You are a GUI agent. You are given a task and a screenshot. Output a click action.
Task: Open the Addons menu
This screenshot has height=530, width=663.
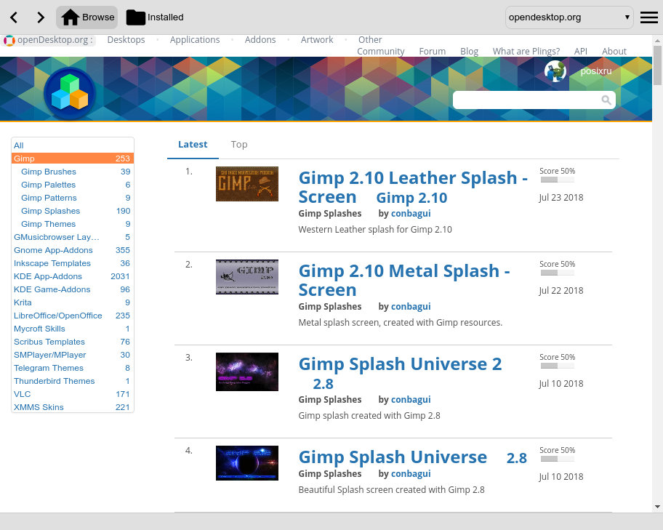[x=260, y=40]
